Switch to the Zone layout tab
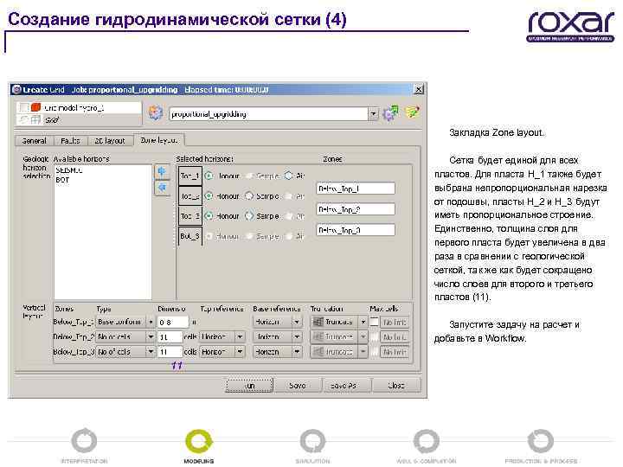Image resolution: width=623 pixels, height=467 pixels. (x=159, y=140)
